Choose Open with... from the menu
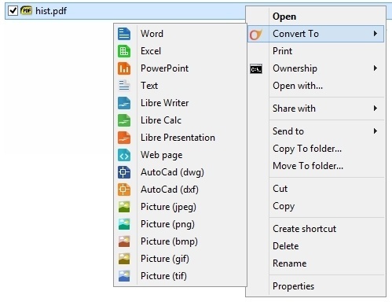Image resolution: width=392 pixels, height=302 pixels. 298,86
